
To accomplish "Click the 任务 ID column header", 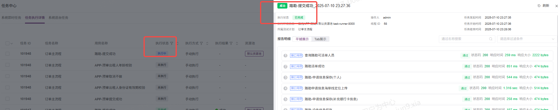I will pos(26,43).
